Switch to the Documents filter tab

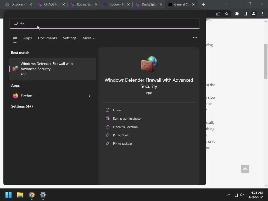[47, 38]
